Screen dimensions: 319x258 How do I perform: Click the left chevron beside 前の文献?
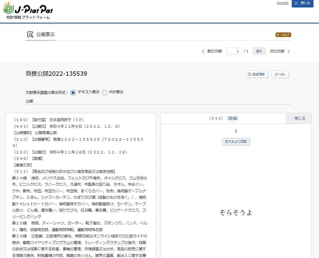(203, 51)
